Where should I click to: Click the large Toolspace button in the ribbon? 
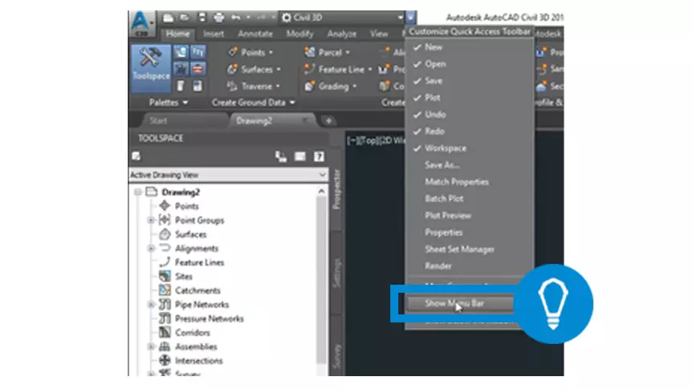point(151,67)
